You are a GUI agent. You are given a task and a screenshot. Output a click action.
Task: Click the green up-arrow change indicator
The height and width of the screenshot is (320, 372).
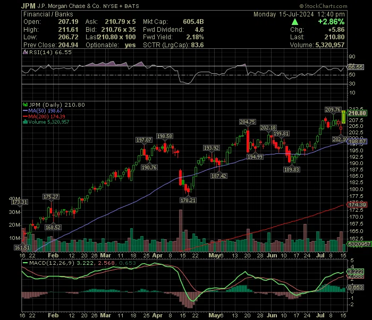pos(294,22)
